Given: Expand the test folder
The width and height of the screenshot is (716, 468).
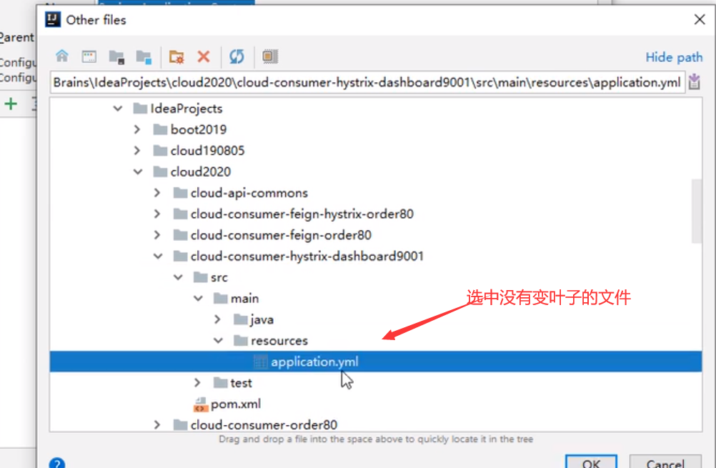Looking at the screenshot, I should pos(197,383).
